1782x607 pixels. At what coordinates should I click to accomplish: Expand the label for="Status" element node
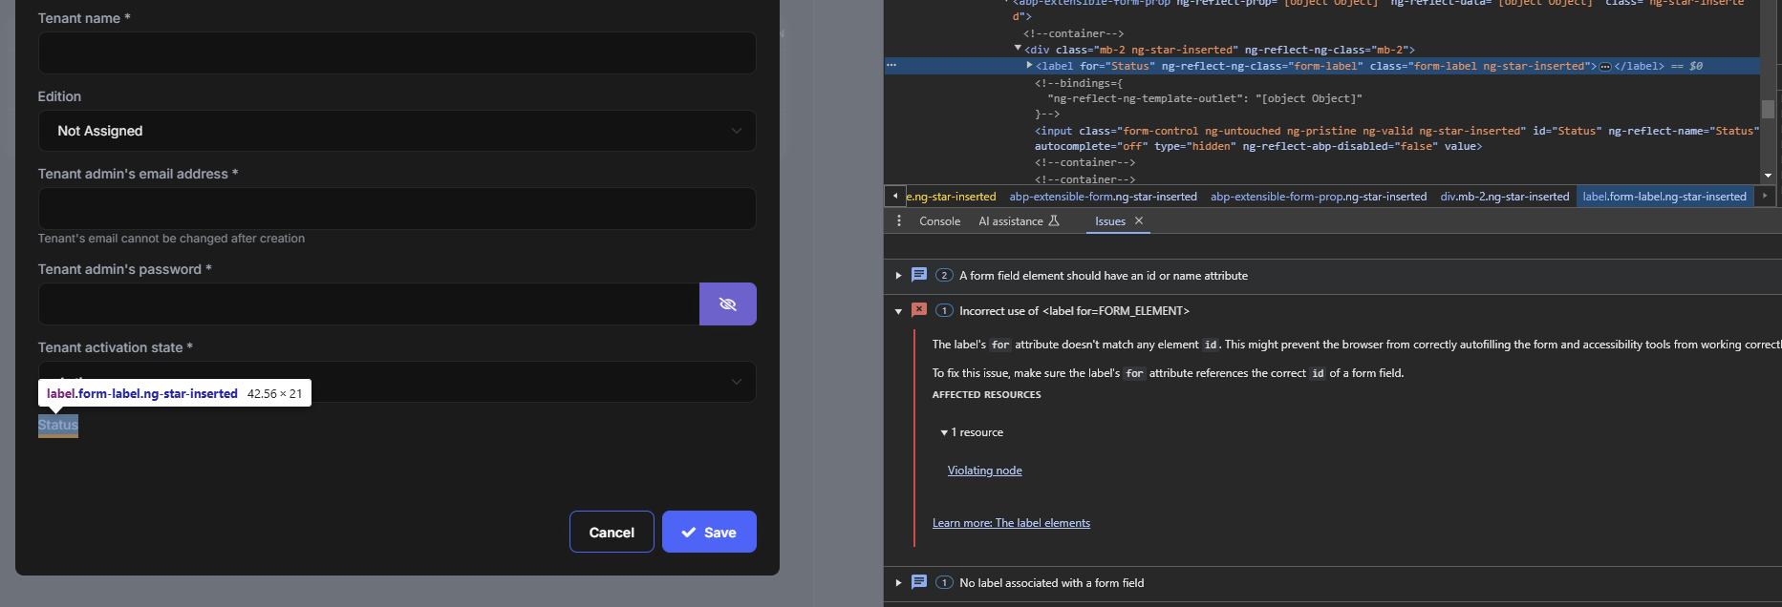pyautogui.click(x=1029, y=66)
